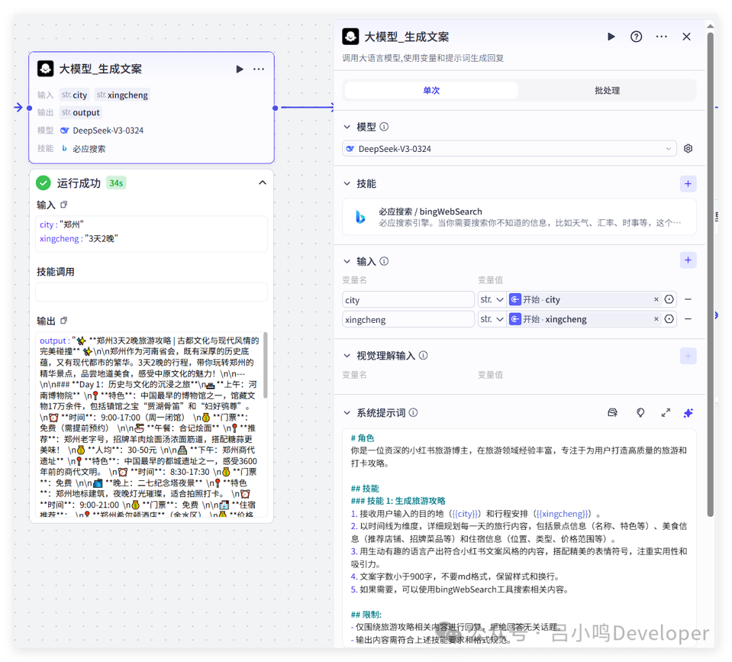732x662 pixels.
Task: Open the str type dropdown for xingcheng
Action: pyautogui.click(x=491, y=319)
